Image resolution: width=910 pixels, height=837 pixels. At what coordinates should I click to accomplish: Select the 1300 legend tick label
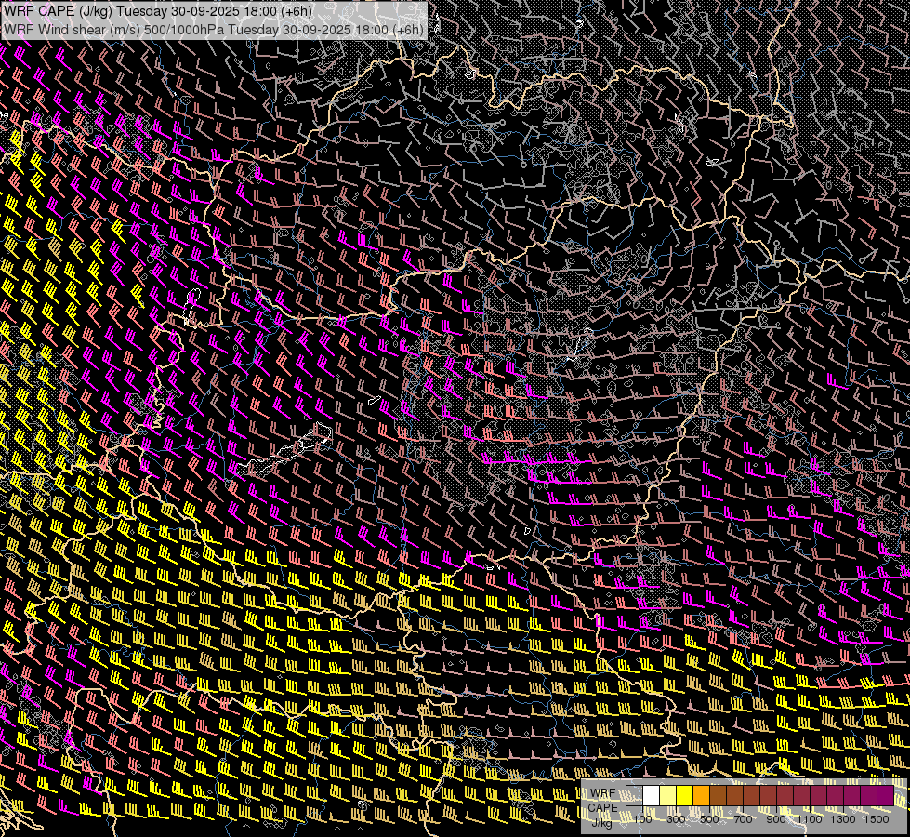pyautogui.click(x=843, y=819)
